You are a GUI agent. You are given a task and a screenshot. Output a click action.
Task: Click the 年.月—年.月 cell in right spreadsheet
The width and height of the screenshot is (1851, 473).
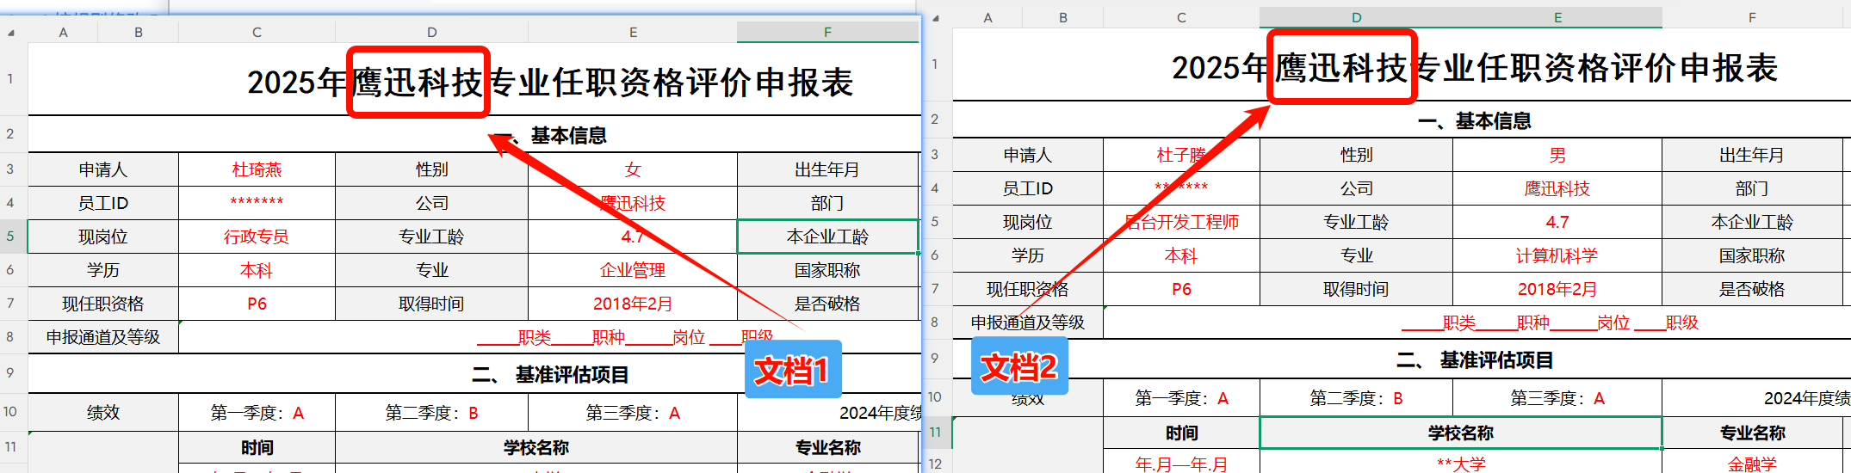pyautogui.click(x=1181, y=464)
